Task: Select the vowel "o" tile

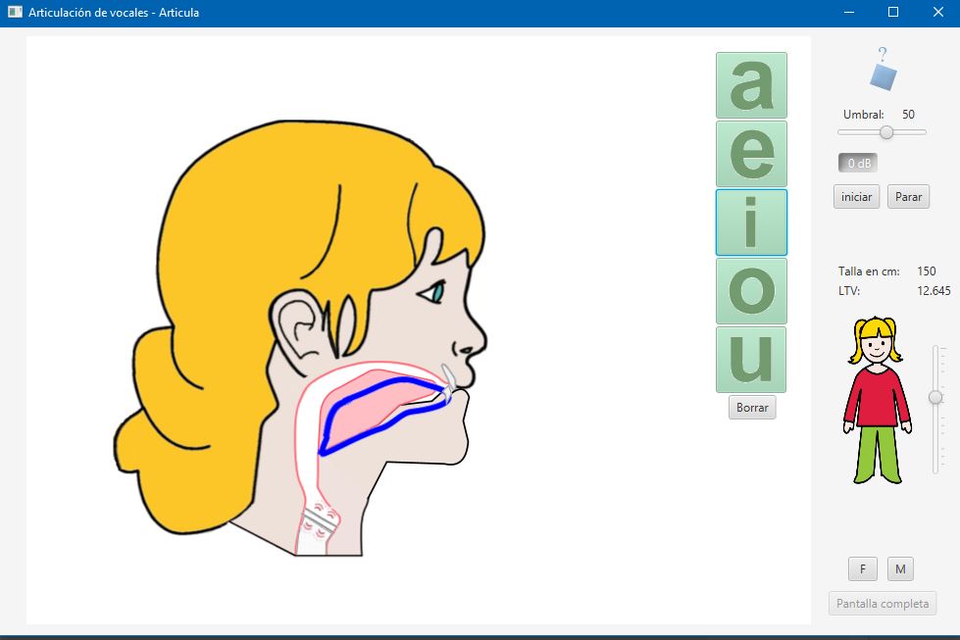Action: [751, 291]
